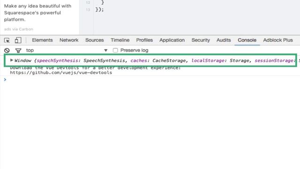Open the Audits tab
The image size is (300, 169).
pyautogui.click(x=224, y=40)
